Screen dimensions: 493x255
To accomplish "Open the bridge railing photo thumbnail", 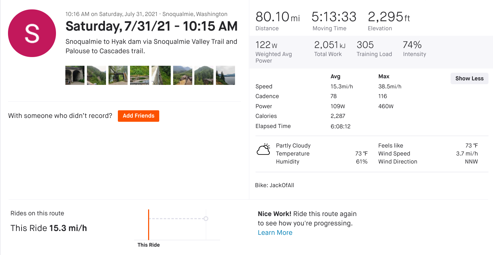I will coord(161,75).
